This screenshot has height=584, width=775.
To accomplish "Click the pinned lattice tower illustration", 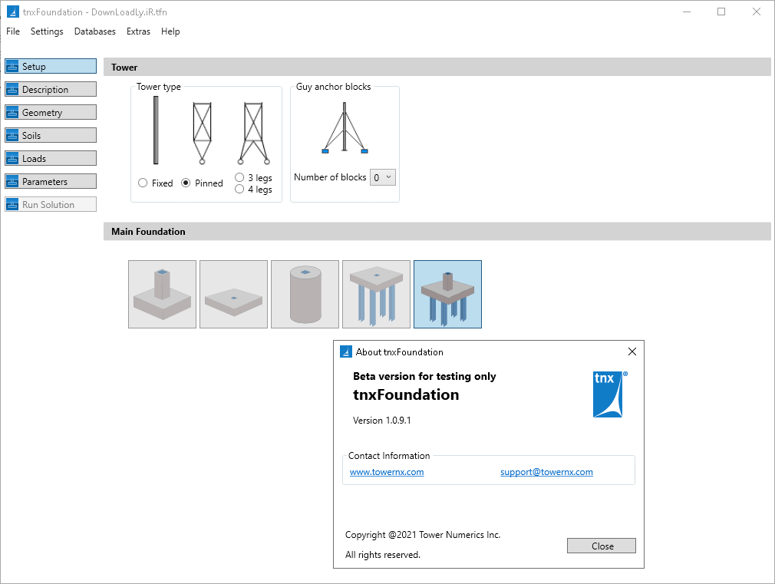I will click(x=202, y=133).
